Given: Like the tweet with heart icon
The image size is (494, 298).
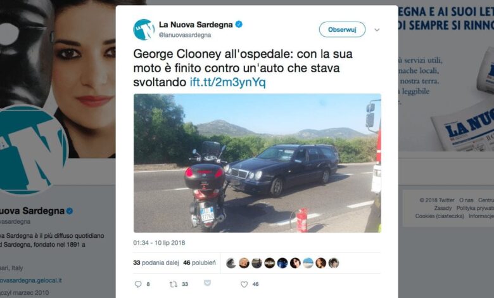Looking at the screenshot, I should (x=244, y=284).
